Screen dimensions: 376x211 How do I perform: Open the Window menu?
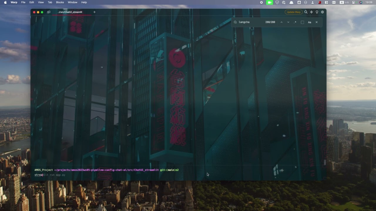(x=73, y=2)
